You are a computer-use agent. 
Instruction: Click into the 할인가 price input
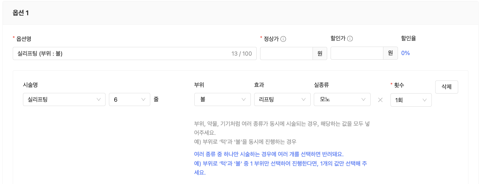click(x=357, y=53)
